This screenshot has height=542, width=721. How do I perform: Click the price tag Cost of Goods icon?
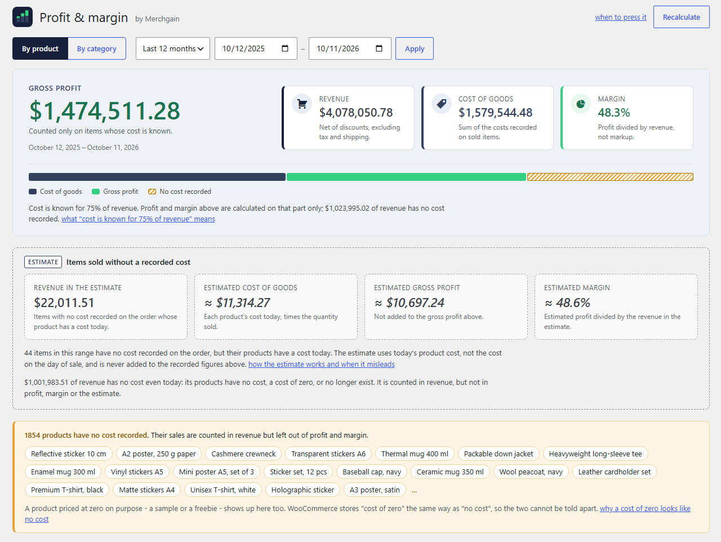coord(442,104)
